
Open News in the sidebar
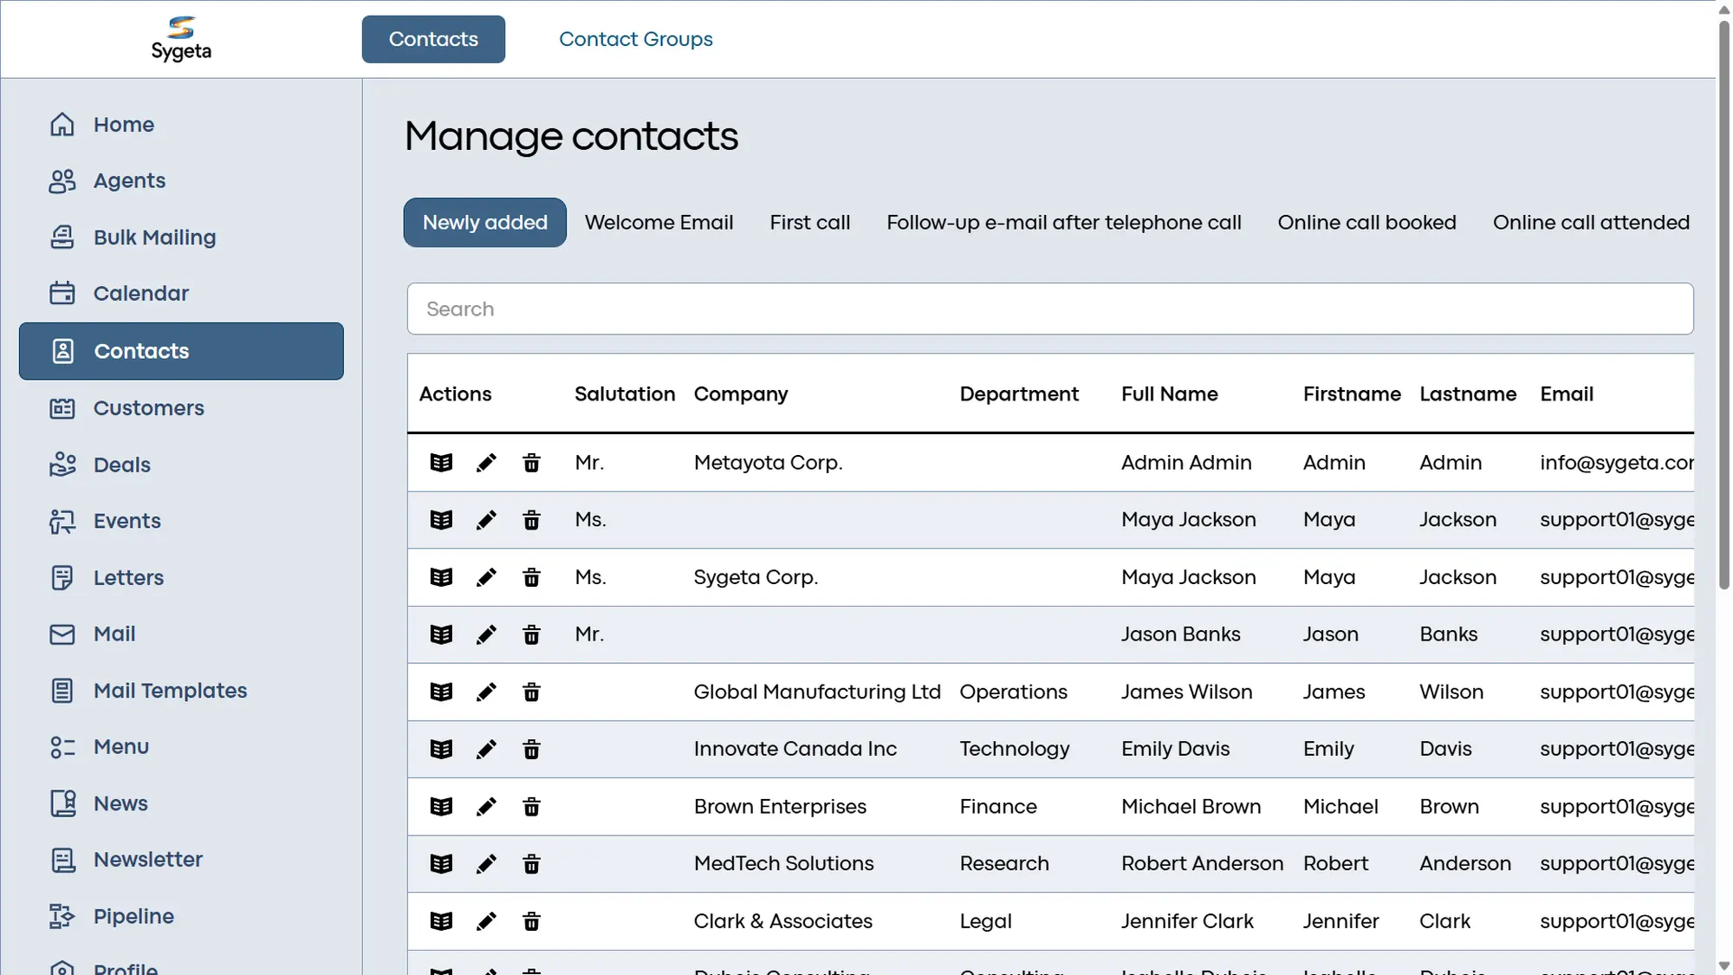(x=181, y=803)
